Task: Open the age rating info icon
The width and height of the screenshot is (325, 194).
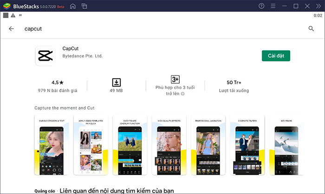Action: (182, 94)
